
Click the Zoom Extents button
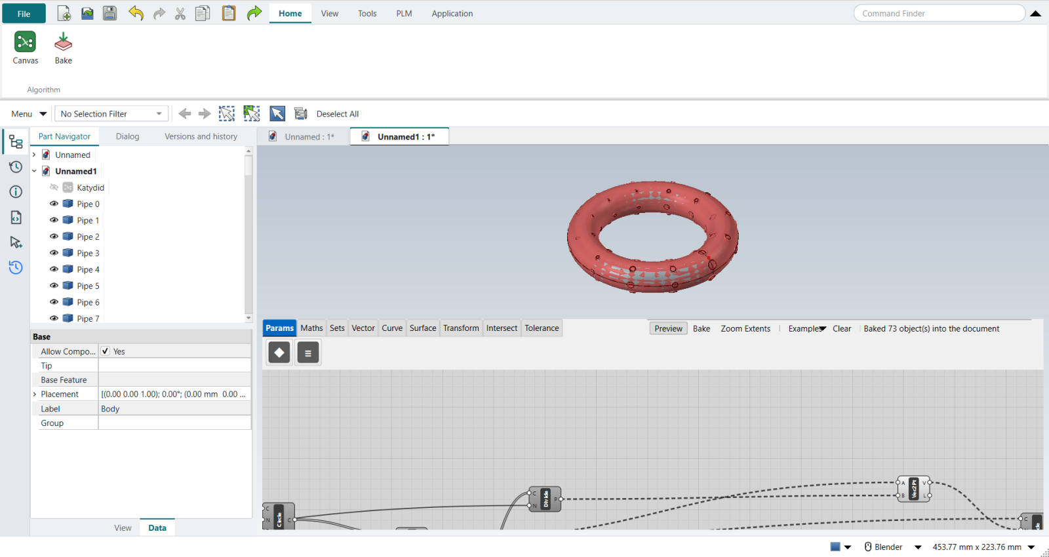pyautogui.click(x=745, y=329)
